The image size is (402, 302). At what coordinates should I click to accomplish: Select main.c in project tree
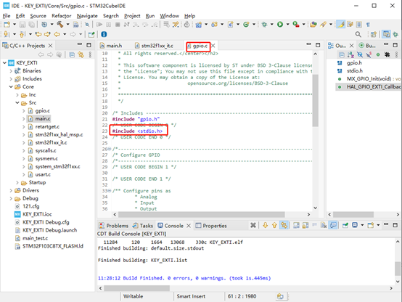tap(43, 119)
